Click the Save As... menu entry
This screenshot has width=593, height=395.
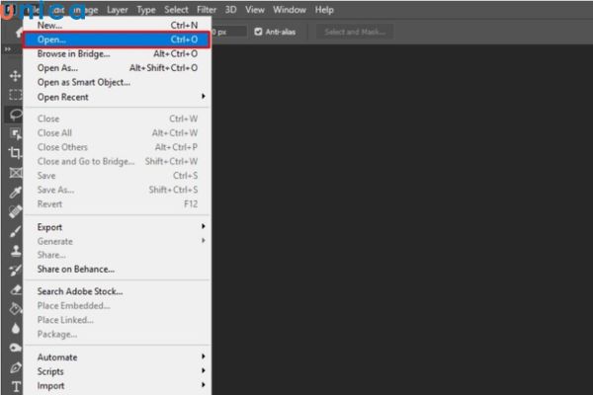coord(117,190)
